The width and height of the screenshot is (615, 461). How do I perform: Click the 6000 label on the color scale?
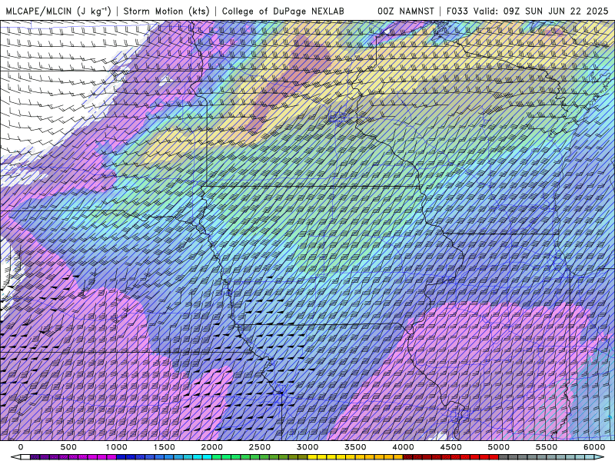pos(594,447)
